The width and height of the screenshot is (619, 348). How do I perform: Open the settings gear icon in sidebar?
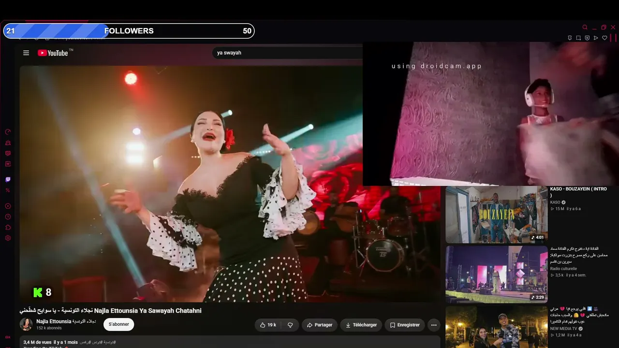[8, 238]
